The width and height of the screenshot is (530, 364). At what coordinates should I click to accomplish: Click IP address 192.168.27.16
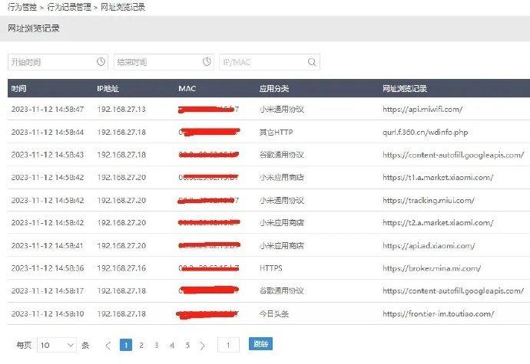click(x=121, y=268)
